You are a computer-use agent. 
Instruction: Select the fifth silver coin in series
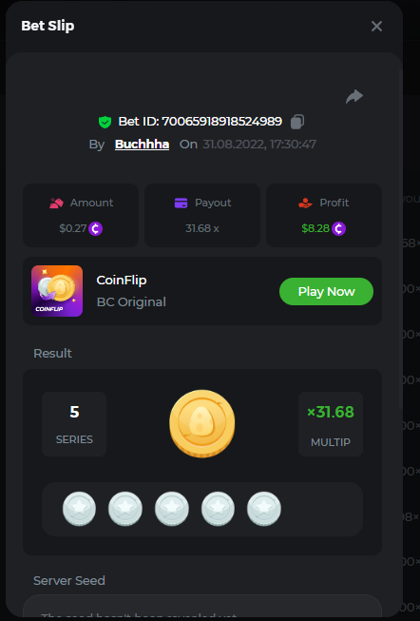pos(264,509)
